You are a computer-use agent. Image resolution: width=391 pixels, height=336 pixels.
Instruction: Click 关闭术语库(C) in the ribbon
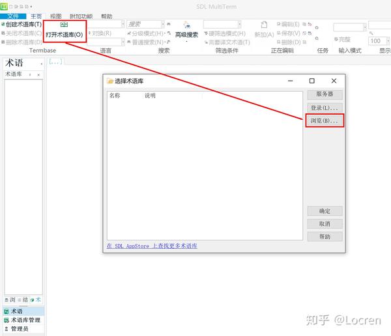click(x=22, y=33)
